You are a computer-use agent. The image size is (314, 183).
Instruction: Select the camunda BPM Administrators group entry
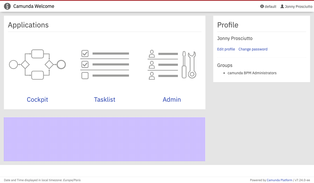252,73
